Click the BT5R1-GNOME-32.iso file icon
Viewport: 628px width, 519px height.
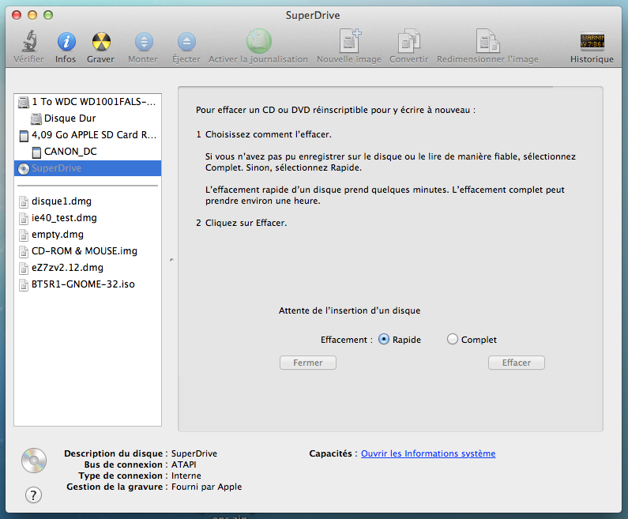pyautogui.click(x=24, y=284)
